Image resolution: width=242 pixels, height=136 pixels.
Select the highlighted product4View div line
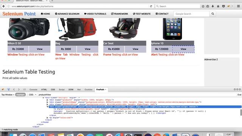[x=145, y=107]
